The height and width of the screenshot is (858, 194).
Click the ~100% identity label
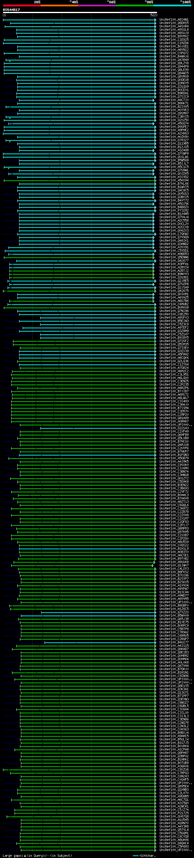point(186,2)
